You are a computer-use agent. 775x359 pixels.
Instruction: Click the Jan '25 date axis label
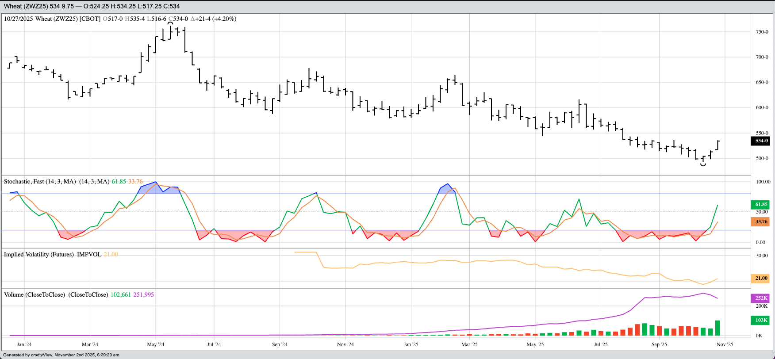(x=411, y=344)
